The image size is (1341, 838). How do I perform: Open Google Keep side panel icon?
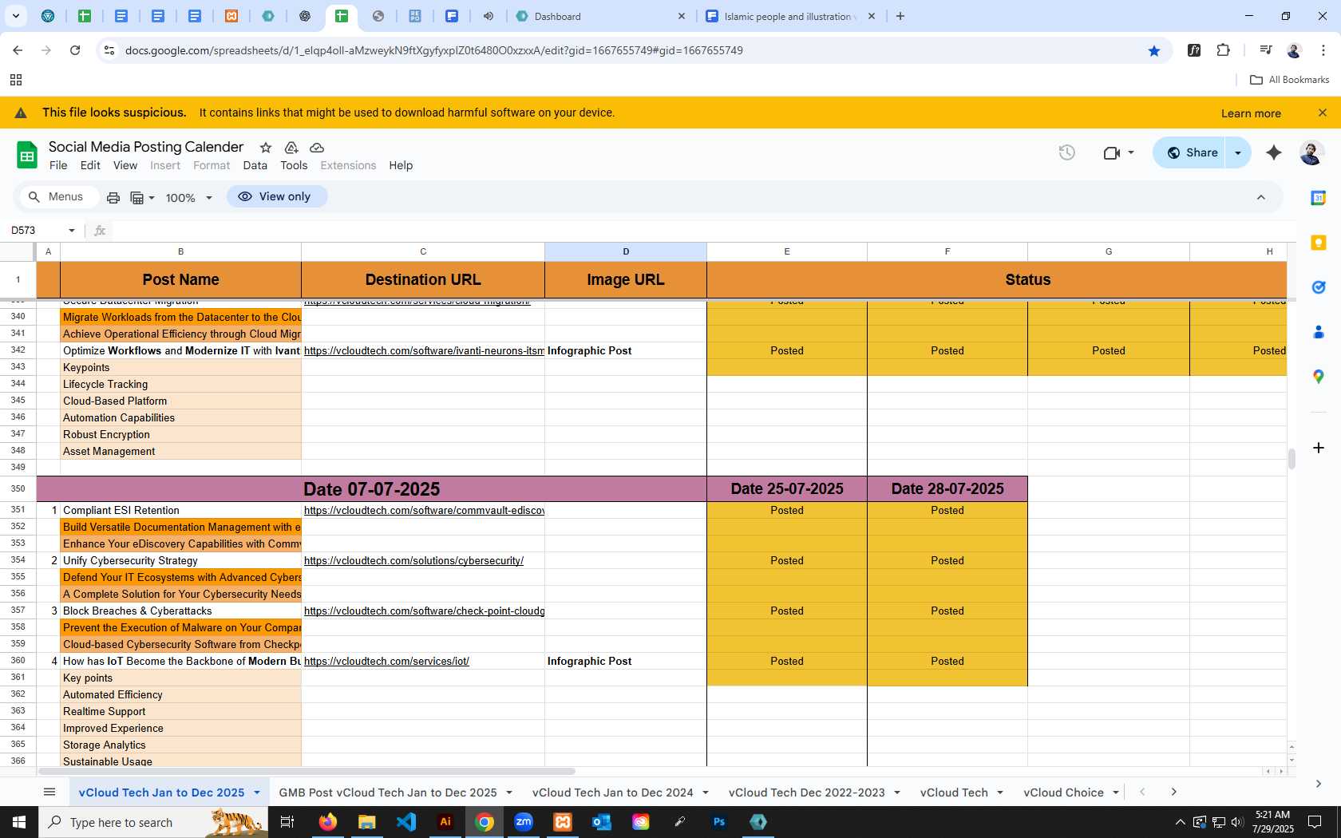(x=1319, y=242)
